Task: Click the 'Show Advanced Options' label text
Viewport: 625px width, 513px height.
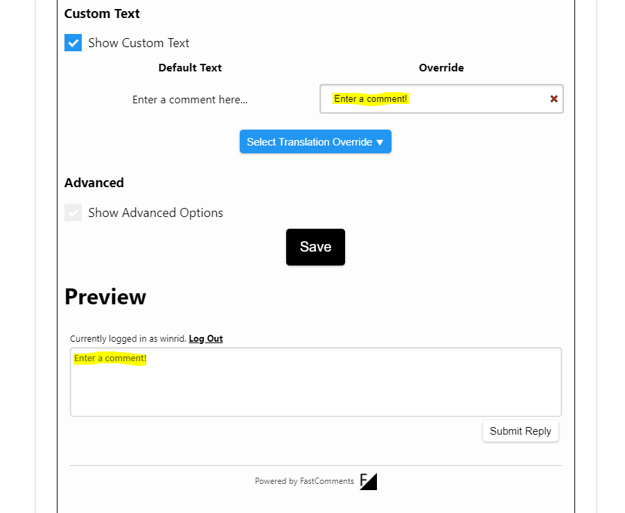Action: click(155, 213)
